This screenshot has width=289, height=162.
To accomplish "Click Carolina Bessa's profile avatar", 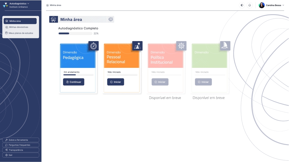I will tap(261, 5).
